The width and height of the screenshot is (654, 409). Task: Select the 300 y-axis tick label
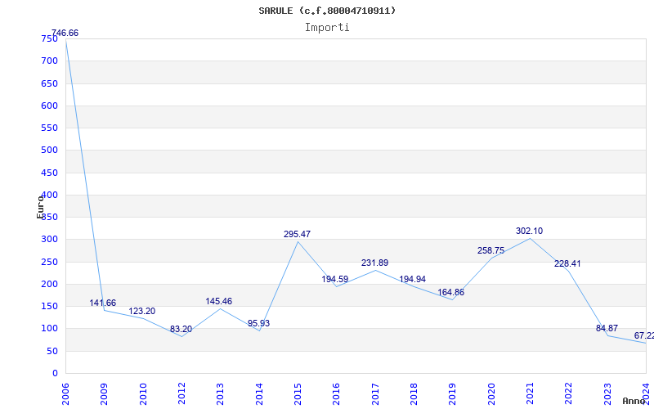(49, 240)
